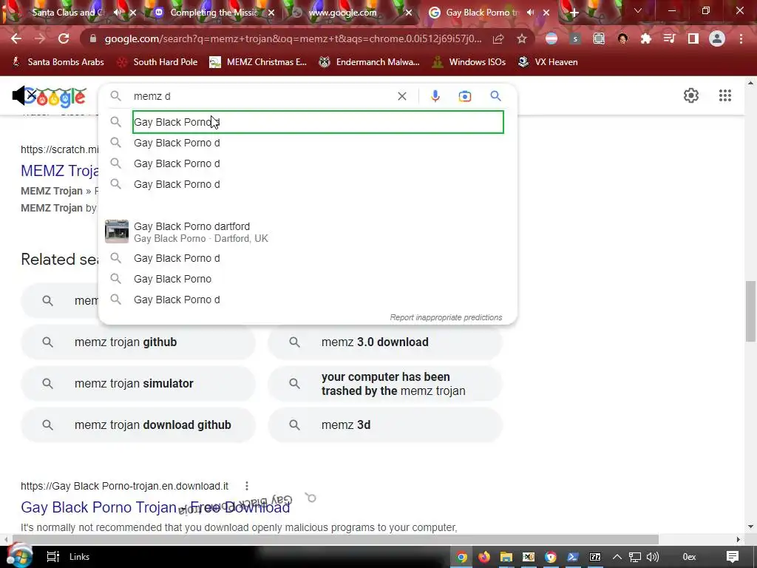
Task: Open the network tray icon
Action: pos(635,557)
